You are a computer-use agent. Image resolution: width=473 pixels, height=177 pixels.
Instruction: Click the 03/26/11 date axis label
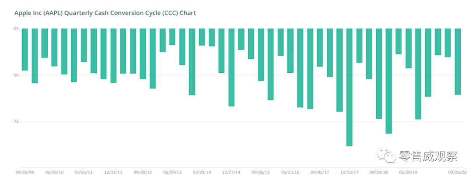point(84,172)
